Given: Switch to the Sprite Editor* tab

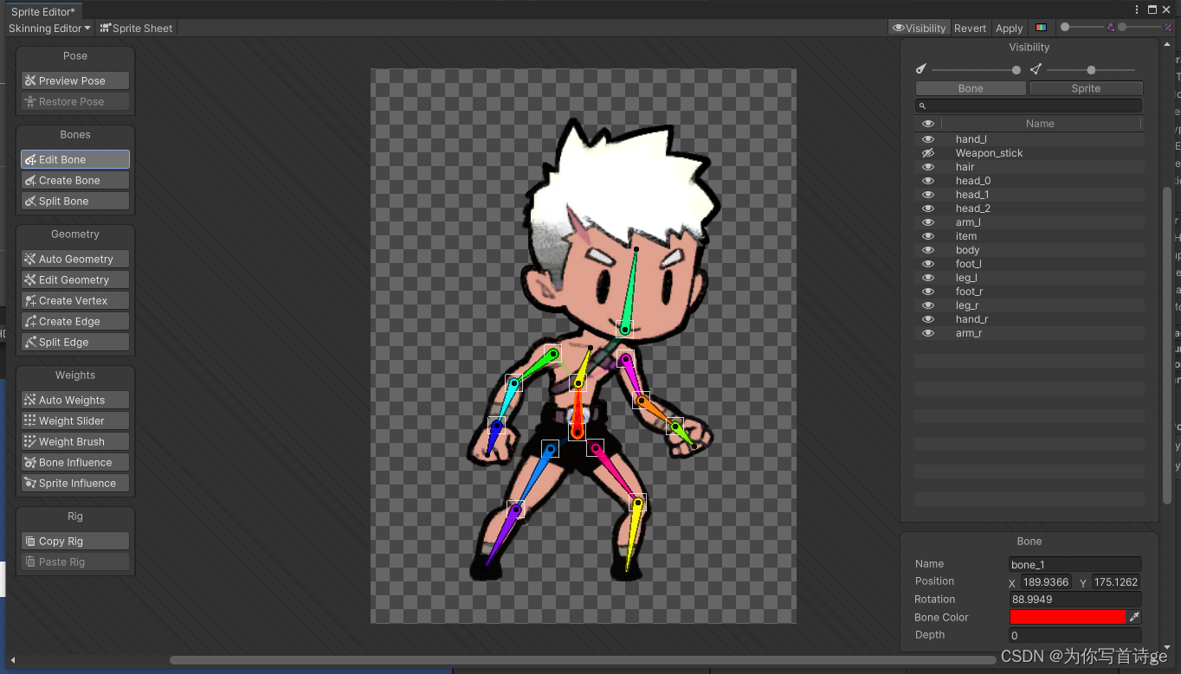Looking at the screenshot, I should coord(43,11).
